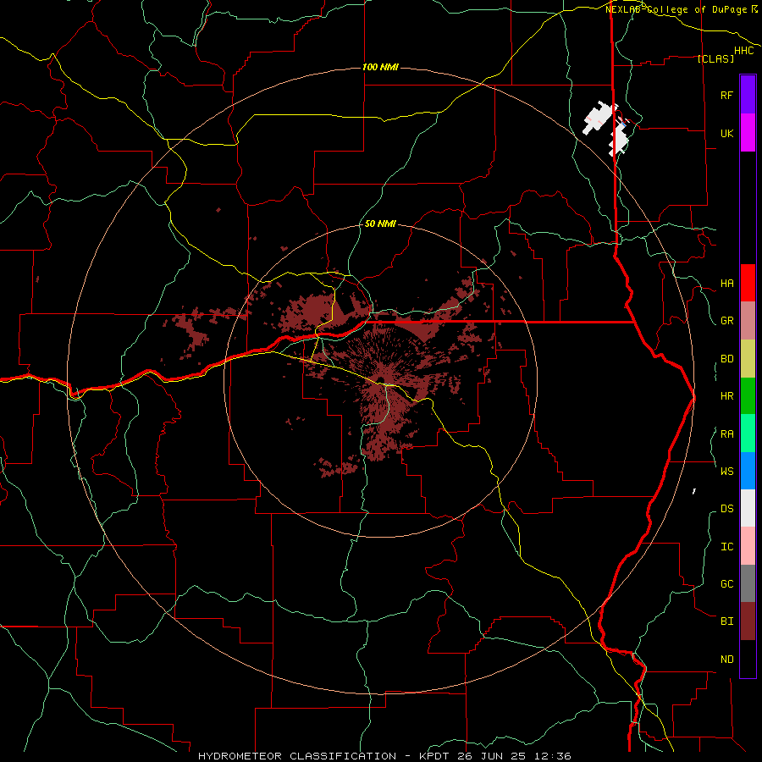Click the 'IC' legend label
This screenshot has width=762, height=762.
pos(726,547)
